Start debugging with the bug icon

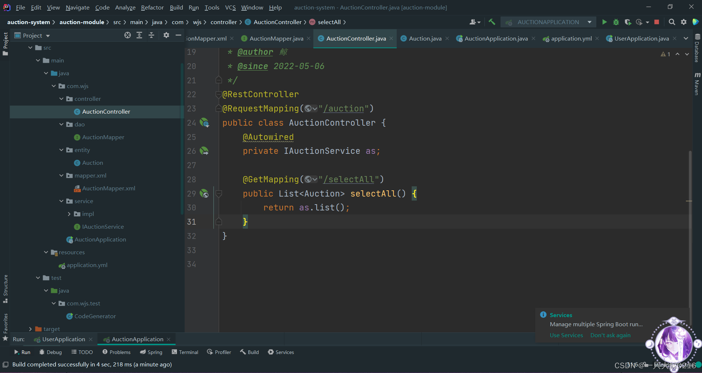[x=616, y=22]
